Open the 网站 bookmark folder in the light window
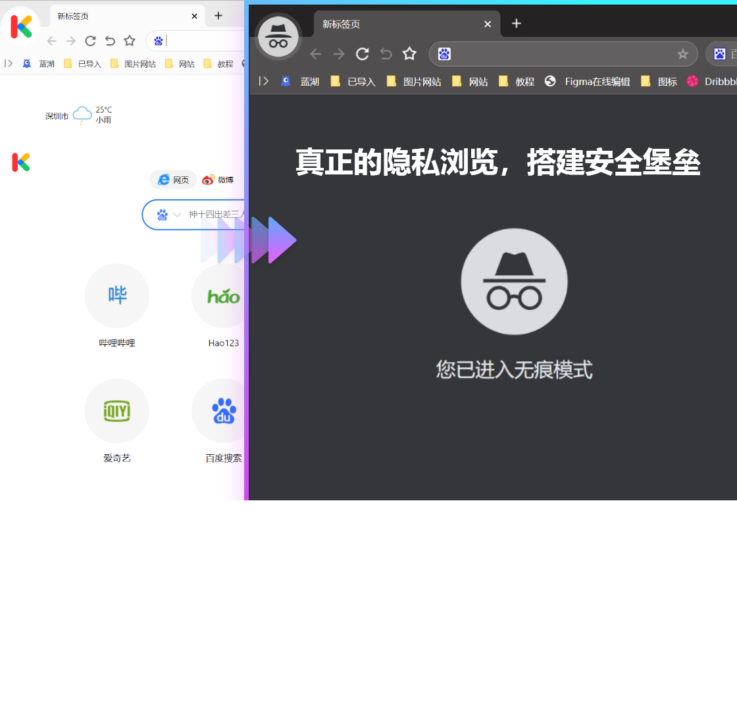Viewport: 737px width, 711px height. point(180,64)
